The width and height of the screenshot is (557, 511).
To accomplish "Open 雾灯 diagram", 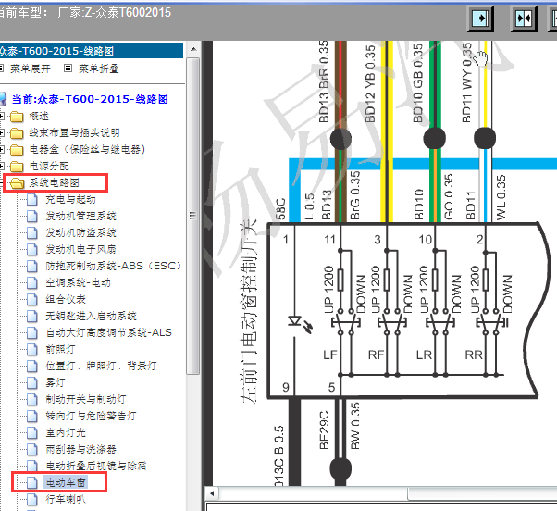I will pyautogui.click(x=56, y=382).
